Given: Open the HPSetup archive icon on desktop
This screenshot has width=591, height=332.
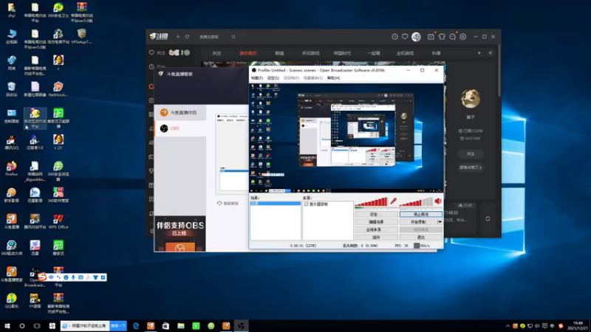Looking at the screenshot, I should tap(81, 36).
